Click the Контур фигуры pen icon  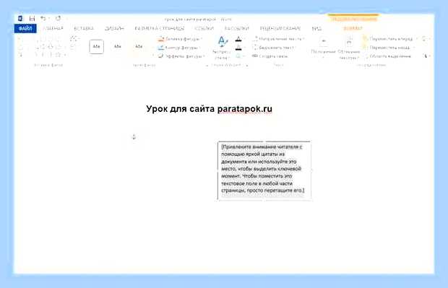[x=161, y=48]
